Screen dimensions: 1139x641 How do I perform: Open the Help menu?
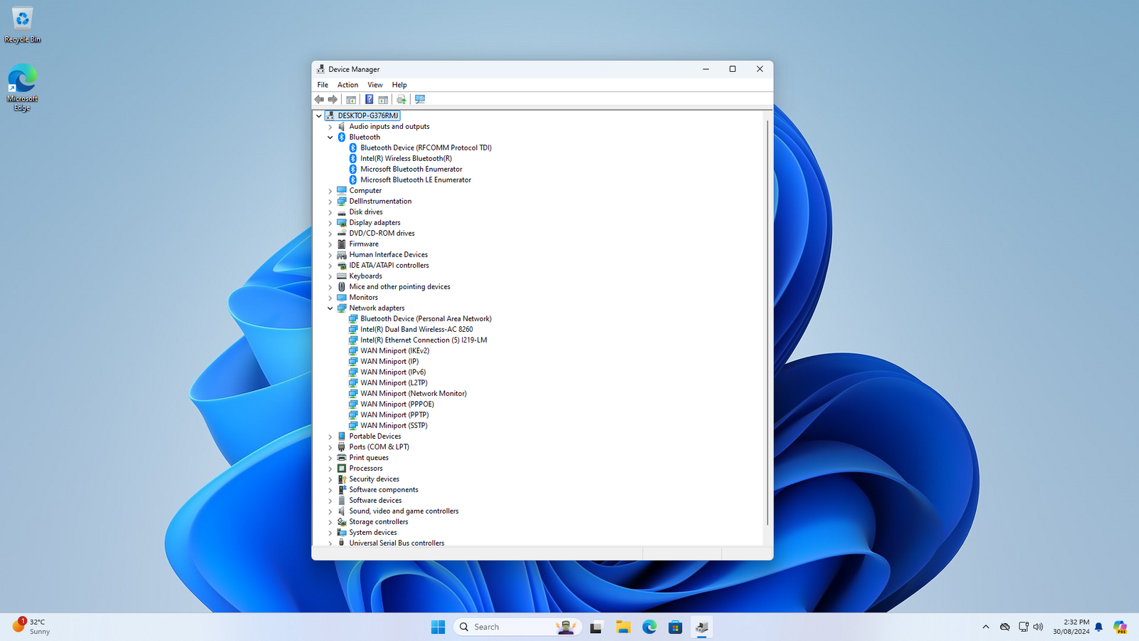tap(399, 85)
